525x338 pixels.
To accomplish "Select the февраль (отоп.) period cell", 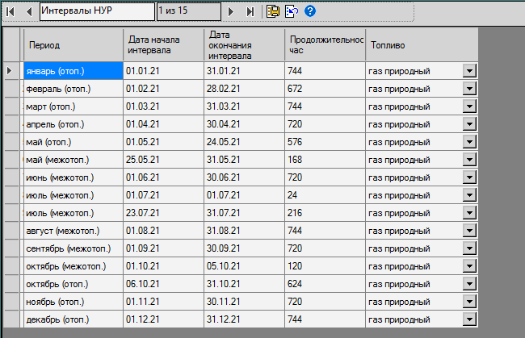I will pos(73,89).
